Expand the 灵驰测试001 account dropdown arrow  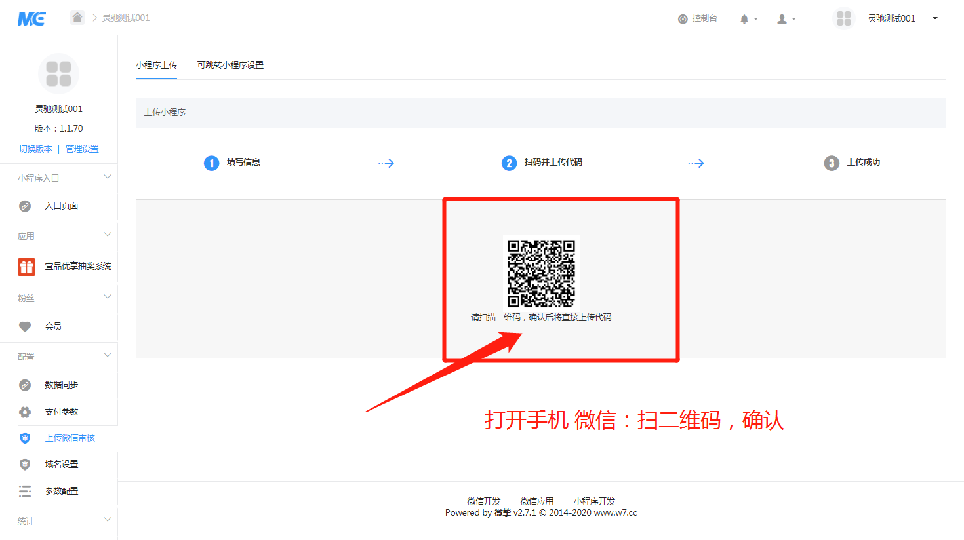(935, 18)
